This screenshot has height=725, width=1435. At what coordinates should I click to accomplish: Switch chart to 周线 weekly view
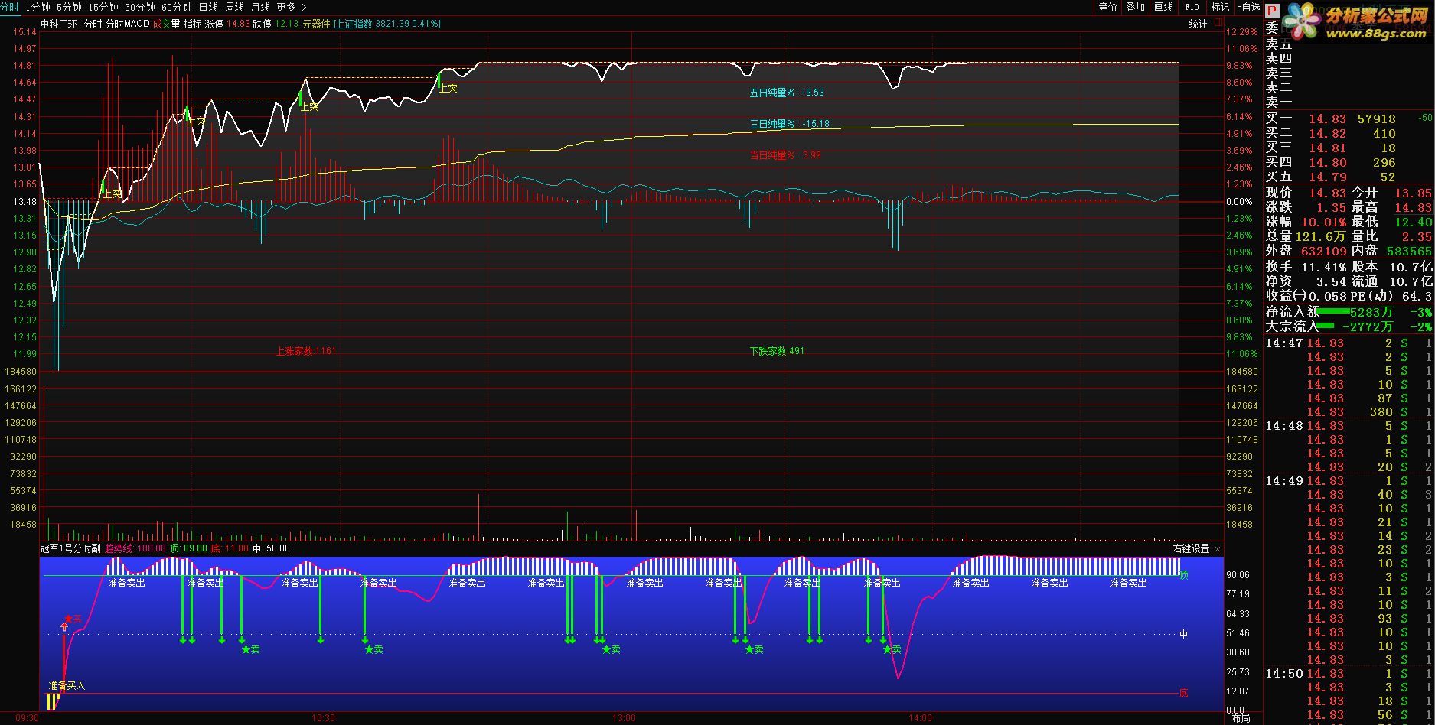234,7
